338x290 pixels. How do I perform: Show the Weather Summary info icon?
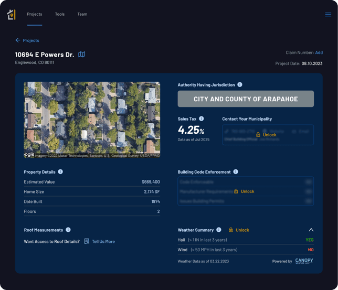218,230
